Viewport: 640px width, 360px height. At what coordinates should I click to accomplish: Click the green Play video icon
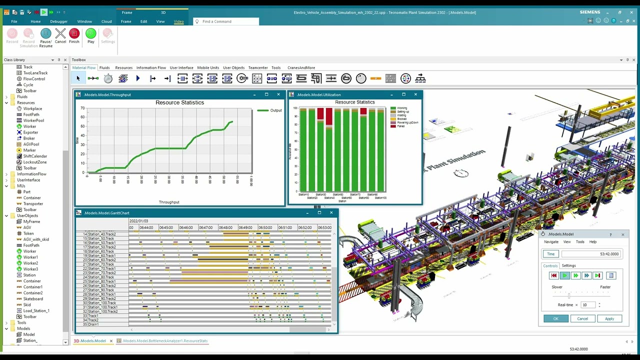tap(90, 33)
